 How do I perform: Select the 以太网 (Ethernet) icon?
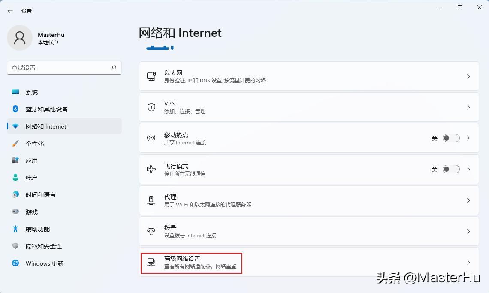[x=151, y=75]
